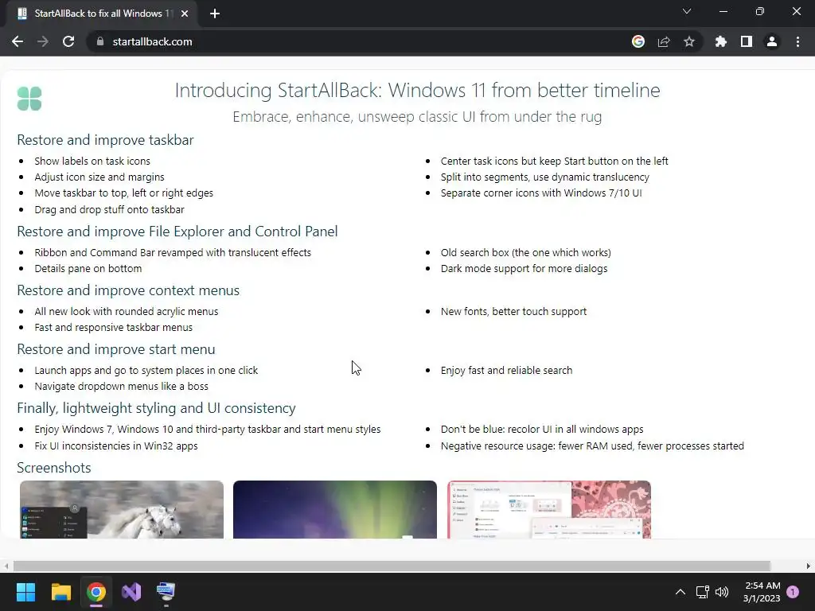Screen dimensions: 815x611
Task: Click 'Navigate dropdown menus like a boss'
Action: [x=122, y=386]
